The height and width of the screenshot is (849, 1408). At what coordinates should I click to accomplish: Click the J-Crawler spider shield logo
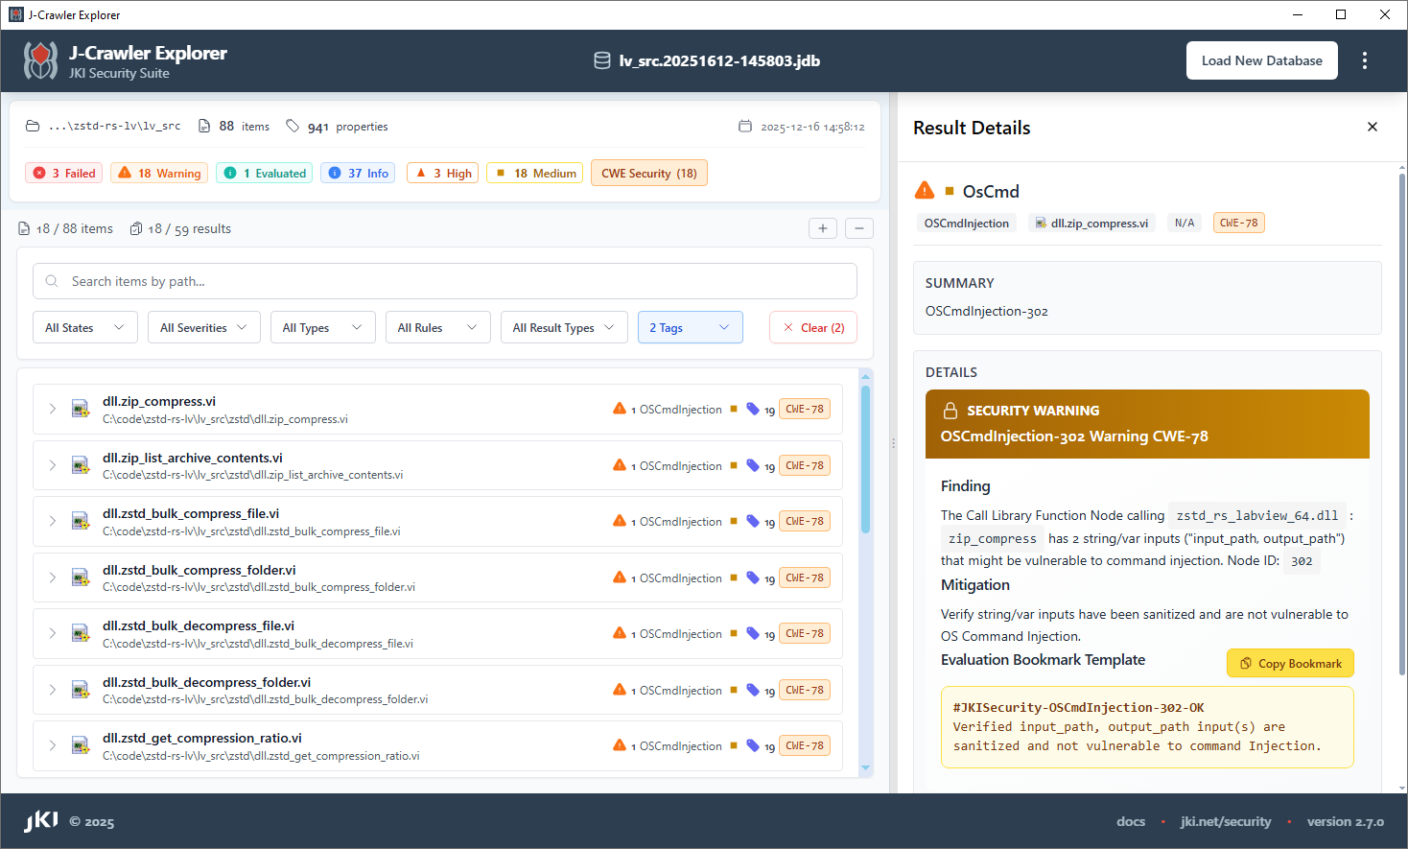coord(40,60)
